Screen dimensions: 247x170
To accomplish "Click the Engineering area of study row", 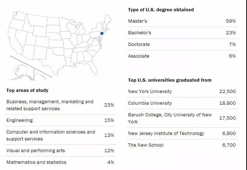I will pyautogui.click(x=60, y=120).
